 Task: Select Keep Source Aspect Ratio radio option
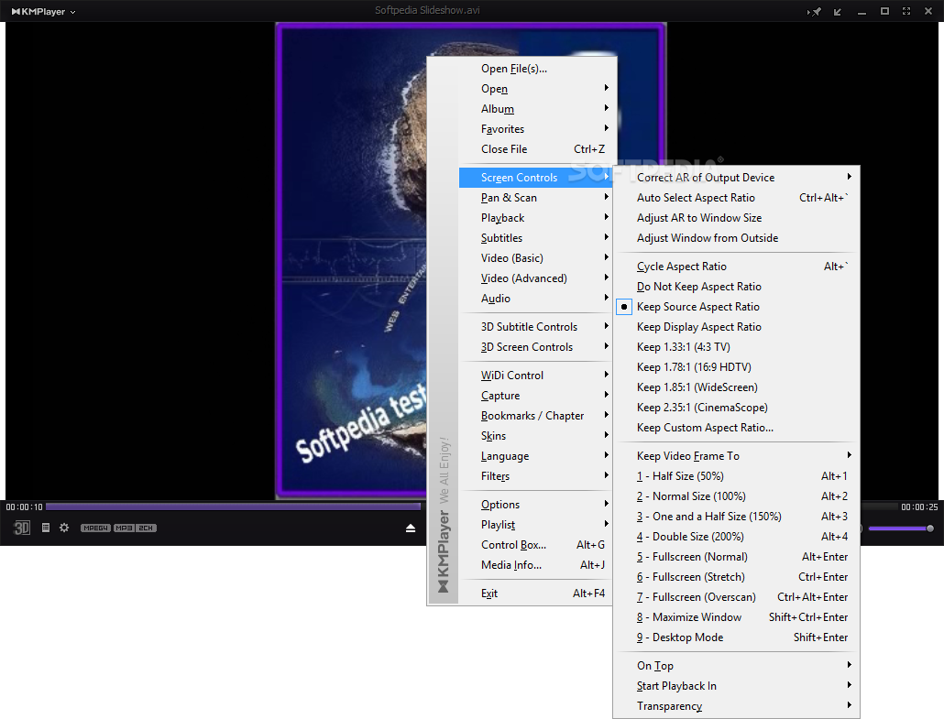click(736, 307)
